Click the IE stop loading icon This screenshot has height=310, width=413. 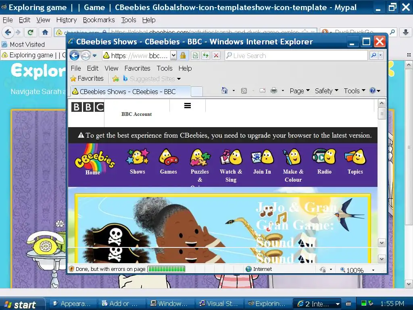coord(216,55)
